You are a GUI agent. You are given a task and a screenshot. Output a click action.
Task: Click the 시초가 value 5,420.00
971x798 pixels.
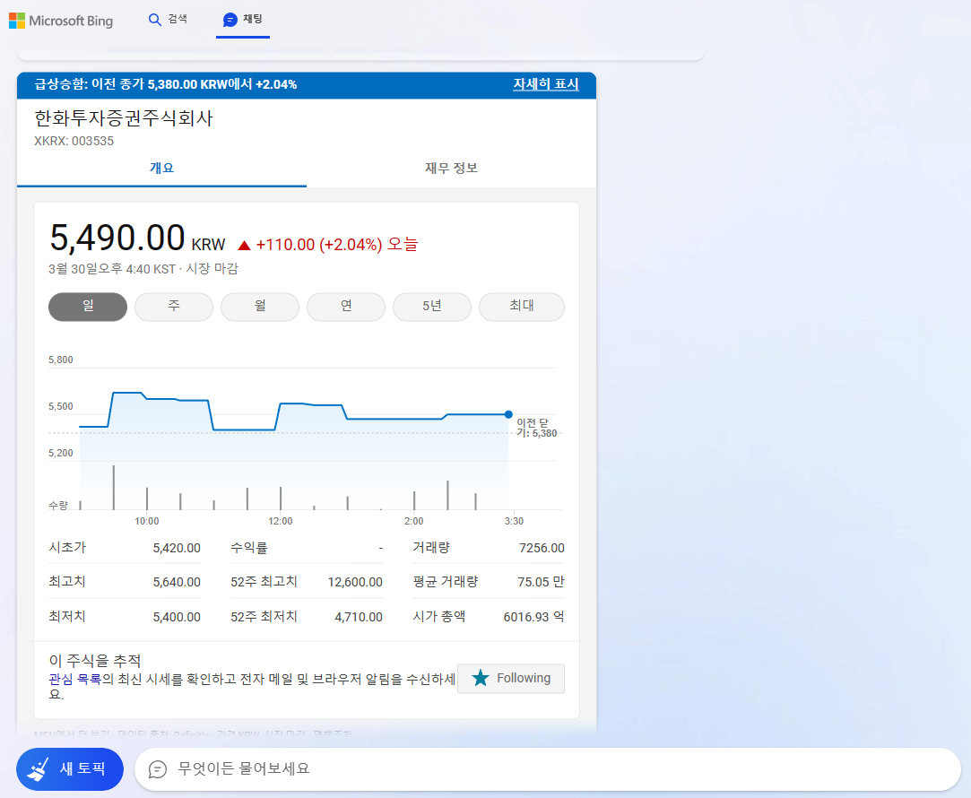click(x=177, y=548)
